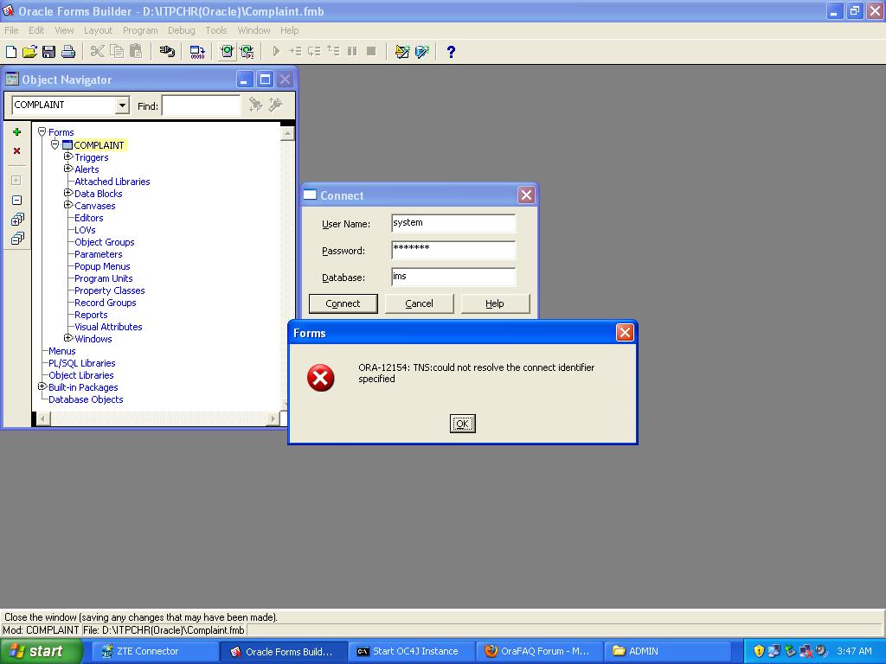Viewport: 886px width, 664px height.
Task: Click the Database input field
Action: (453, 277)
